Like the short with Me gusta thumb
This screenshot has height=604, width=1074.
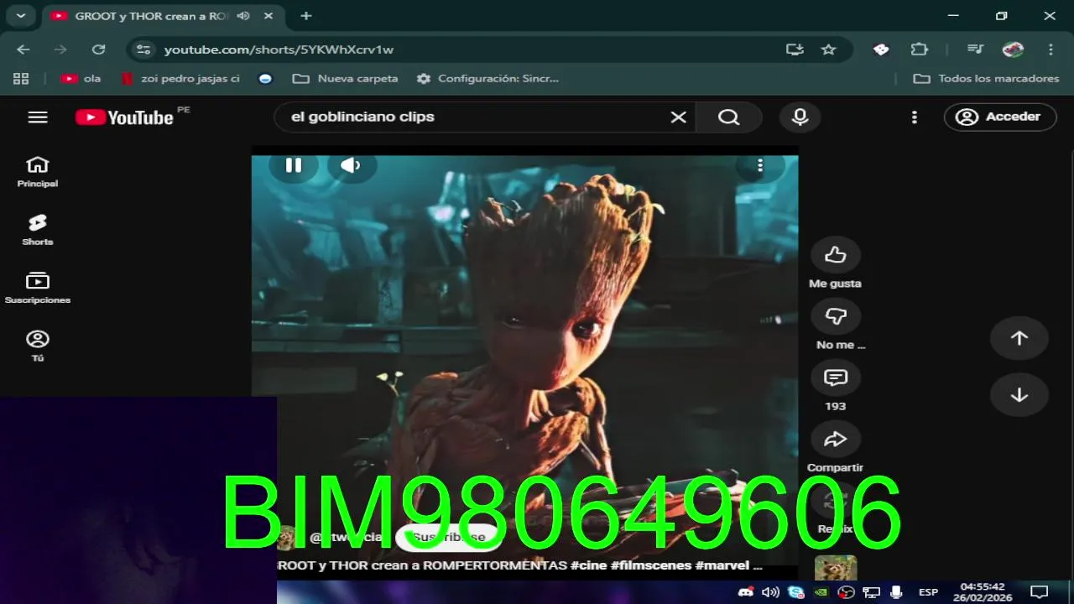836,255
